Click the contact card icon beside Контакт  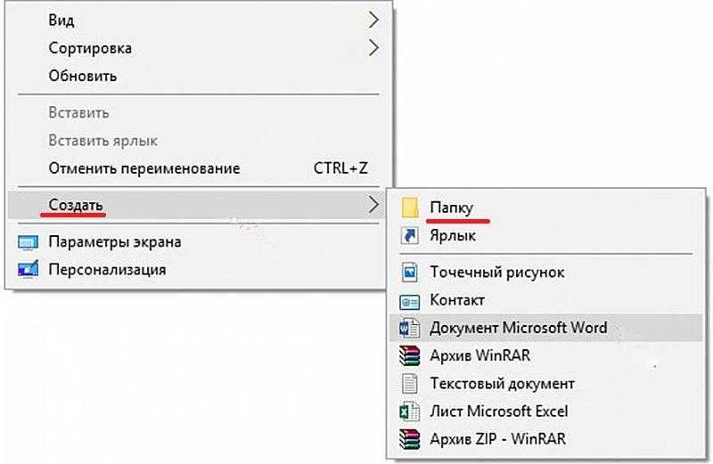pyautogui.click(x=410, y=301)
